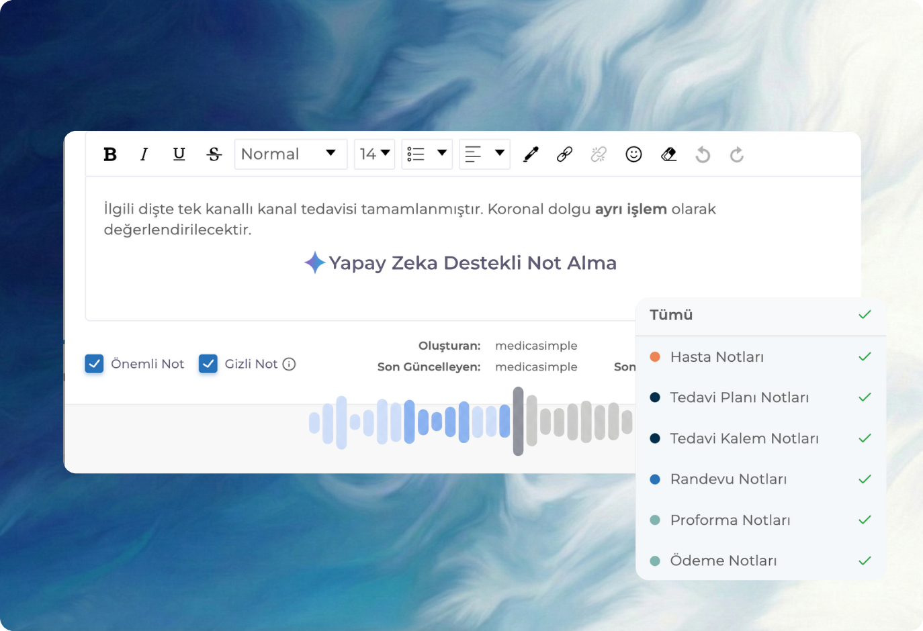Screen dimensions: 923x631
Task: Select Ödeme Notları filter option
Action: point(760,561)
